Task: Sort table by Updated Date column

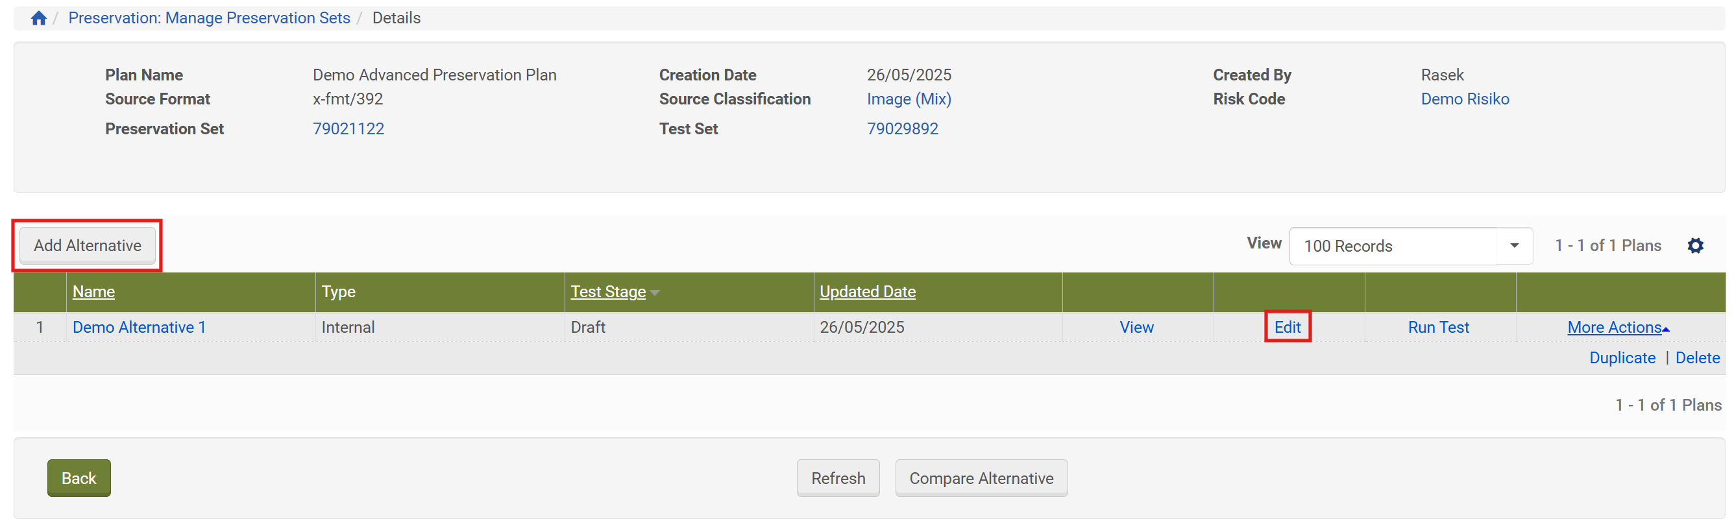Action: point(867,291)
